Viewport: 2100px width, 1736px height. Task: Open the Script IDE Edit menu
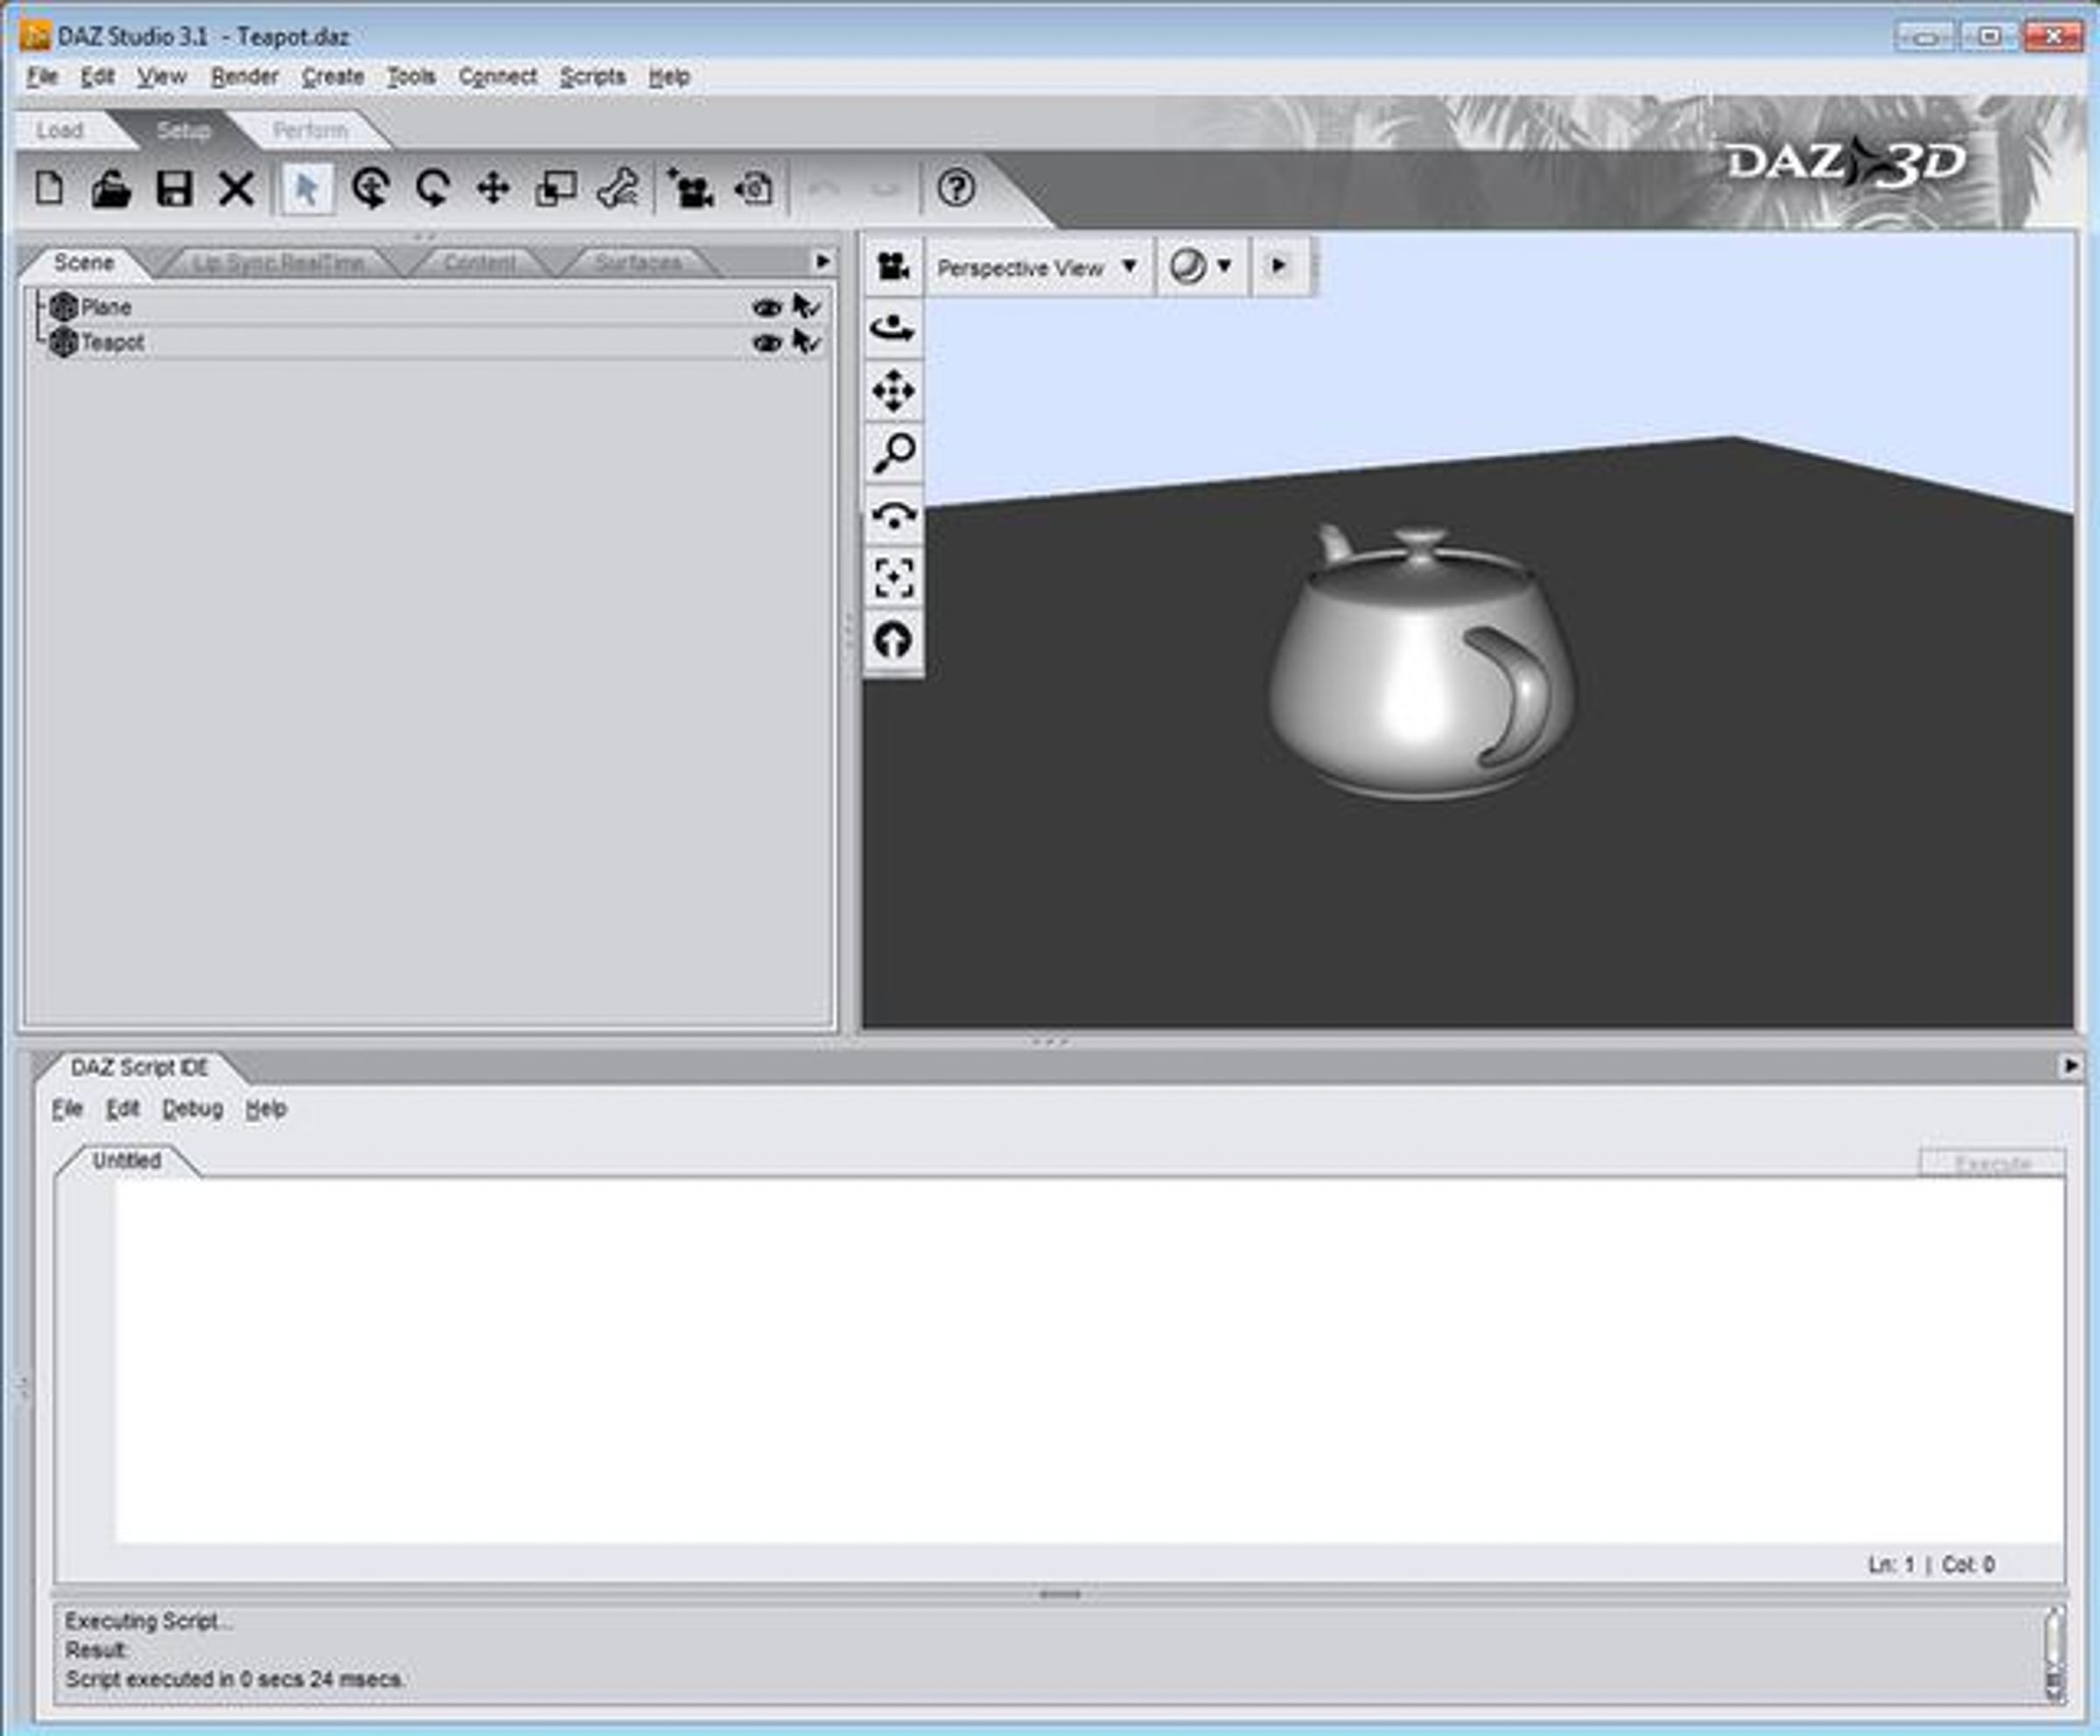coord(122,1108)
